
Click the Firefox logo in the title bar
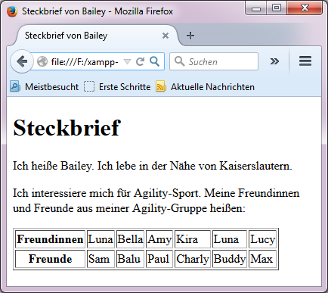12,11
